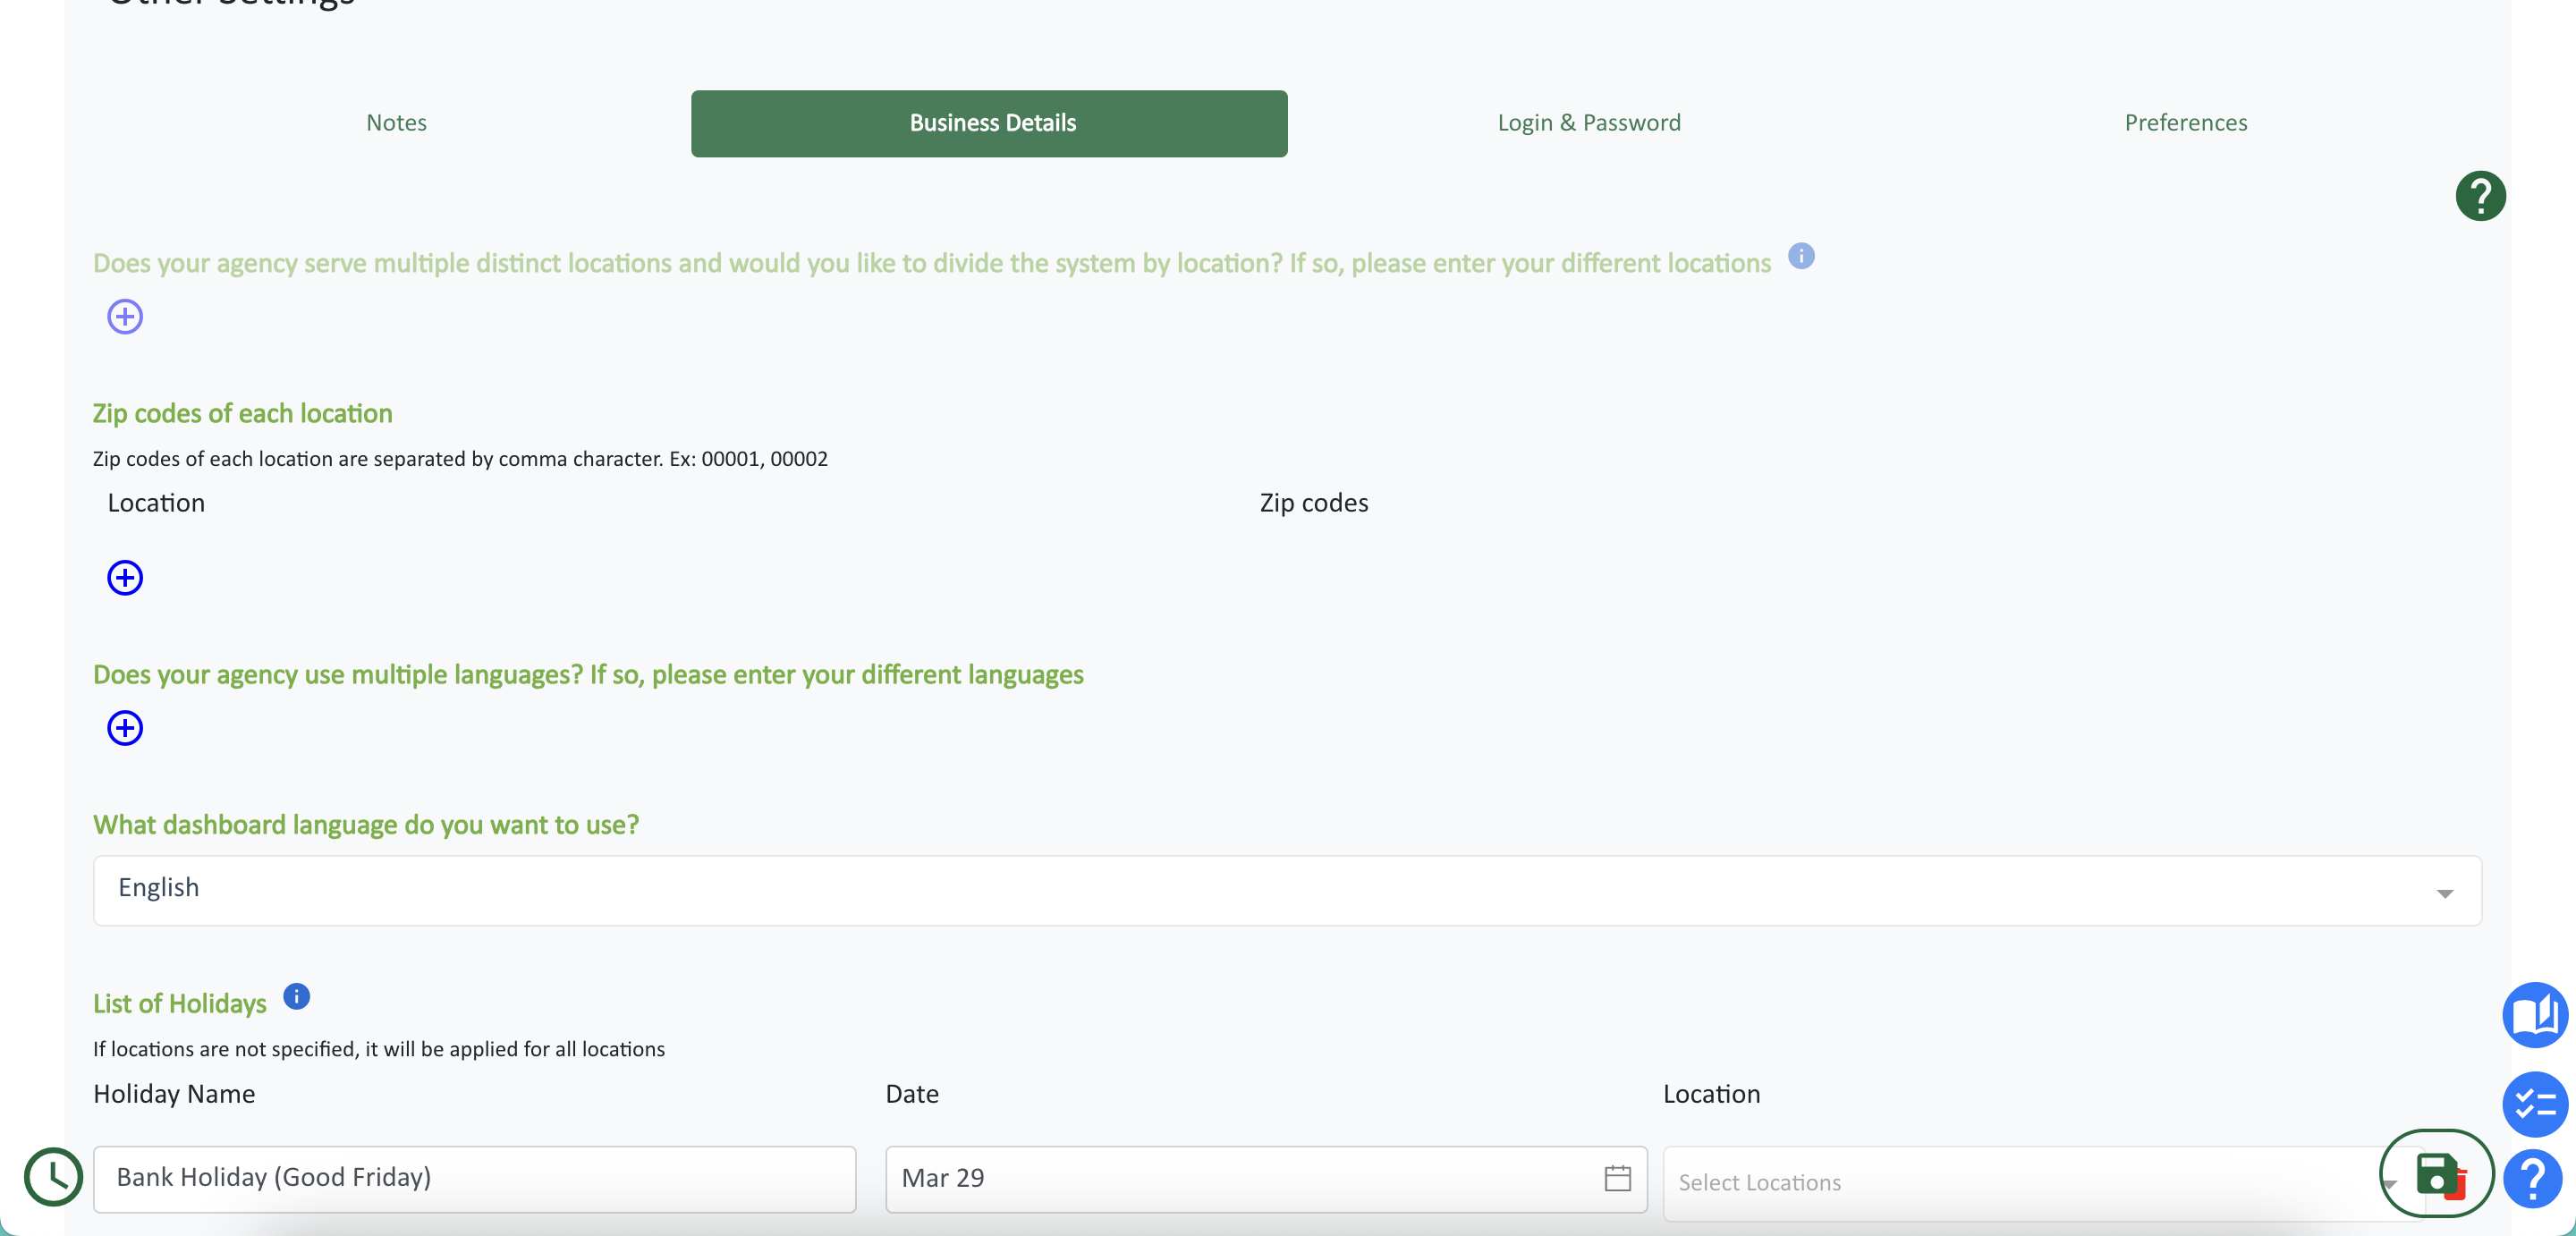Click the Holiday Name text field

(x=474, y=1178)
